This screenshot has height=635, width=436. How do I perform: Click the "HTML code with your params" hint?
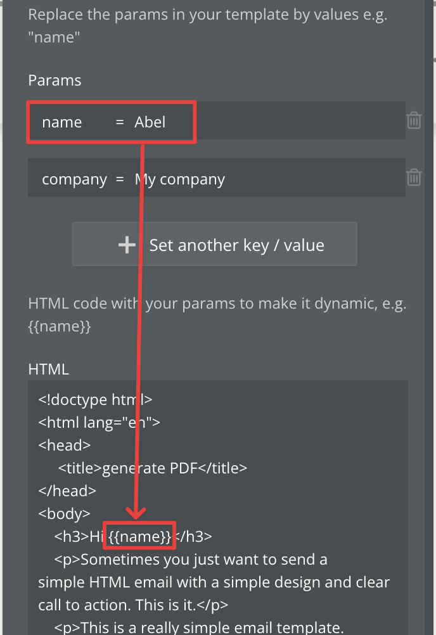pyautogui.click(x=217, y=304)
